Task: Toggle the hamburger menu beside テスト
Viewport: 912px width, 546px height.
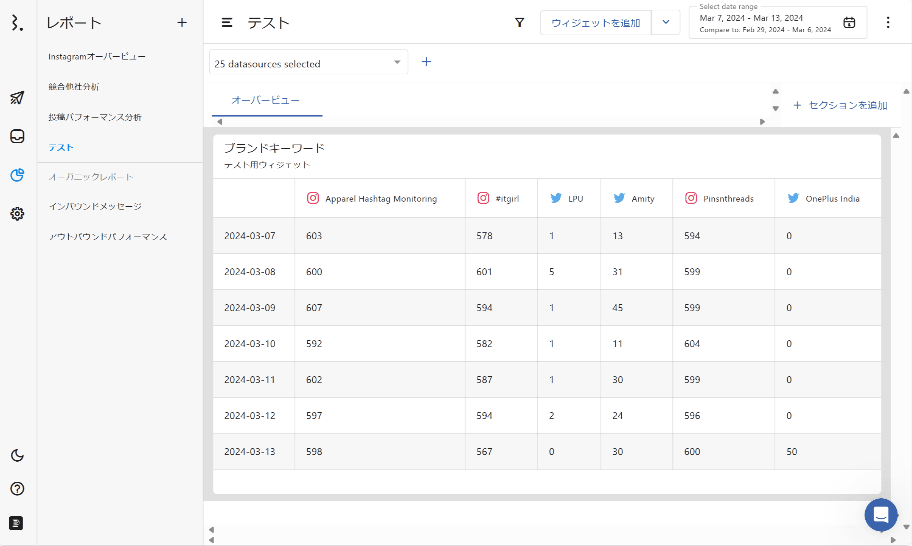Action: pyautogui.click(x=227, y=22)
